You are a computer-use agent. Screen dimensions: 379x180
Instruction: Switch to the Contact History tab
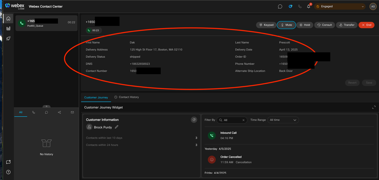(127, 97)
